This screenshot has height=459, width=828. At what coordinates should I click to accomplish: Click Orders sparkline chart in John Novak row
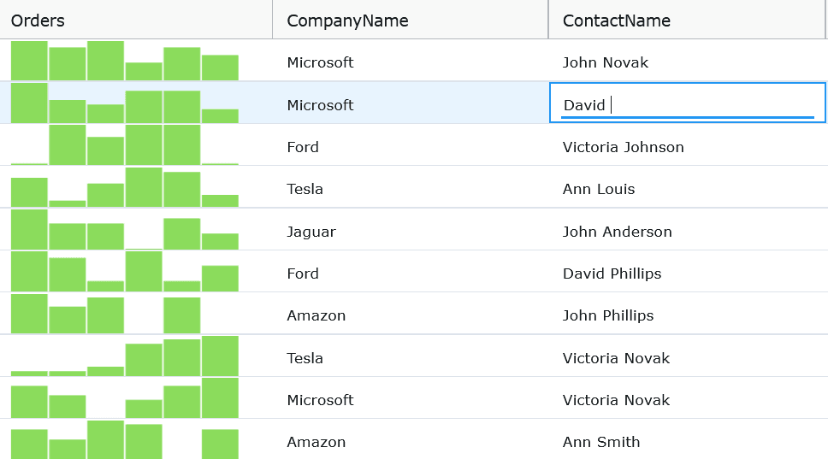pos(125,61)
